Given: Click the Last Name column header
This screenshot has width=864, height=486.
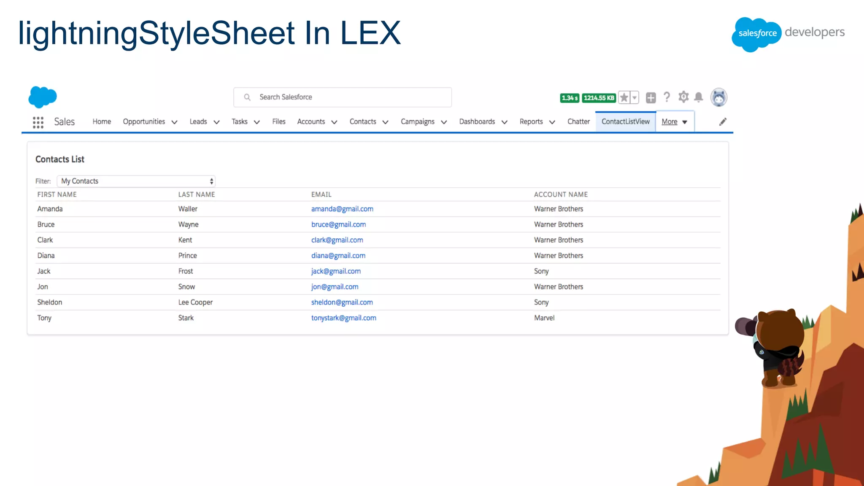Looking at the screenshot, I should coord(197,194).
